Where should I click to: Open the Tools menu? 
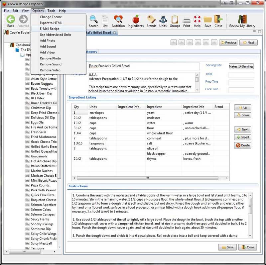(x=51, y=11)
